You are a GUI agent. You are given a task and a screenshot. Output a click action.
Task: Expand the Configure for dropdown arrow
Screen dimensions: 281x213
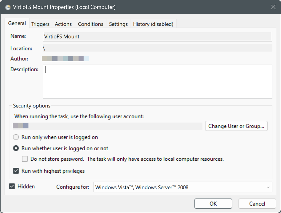point(268,187)
